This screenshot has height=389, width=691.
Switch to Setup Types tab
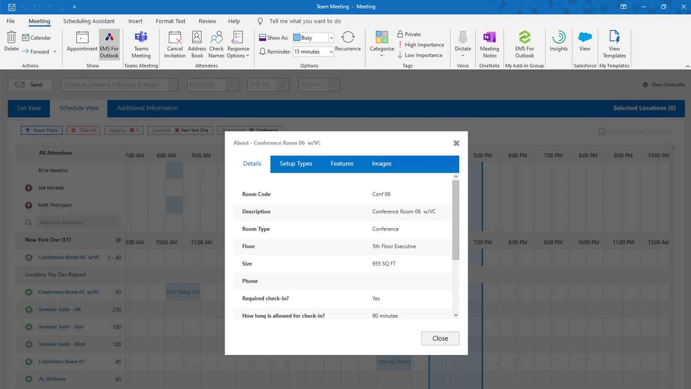pyautogui.click(x=295, y=164)
